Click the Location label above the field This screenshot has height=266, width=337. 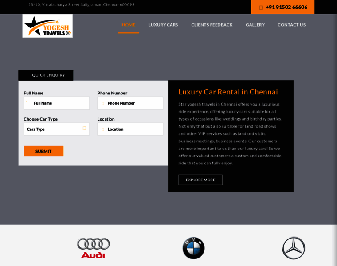tap(106, 119)
